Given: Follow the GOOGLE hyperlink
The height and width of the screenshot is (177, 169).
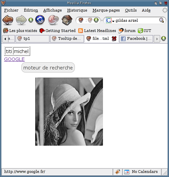Looking at the screenshot, I should [x=14, y=59].
